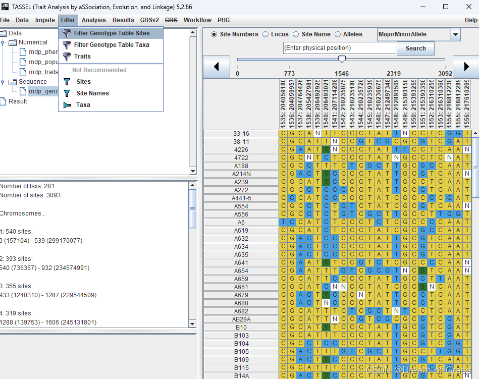The image size is (479, 379).
Task: Select taxon row AB28A
Action: tap(241, 319)
